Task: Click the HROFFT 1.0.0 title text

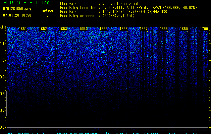Action: click(x=26, y=3)
